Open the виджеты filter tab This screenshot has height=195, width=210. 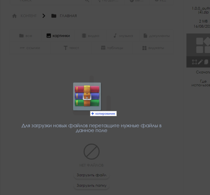click(153, 48)
